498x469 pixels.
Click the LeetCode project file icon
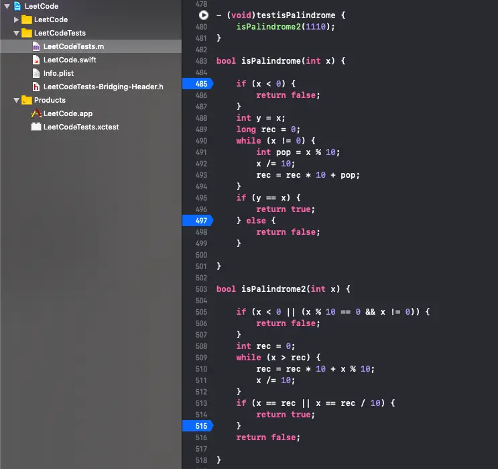pyautogui.click(x=18, y=6)
